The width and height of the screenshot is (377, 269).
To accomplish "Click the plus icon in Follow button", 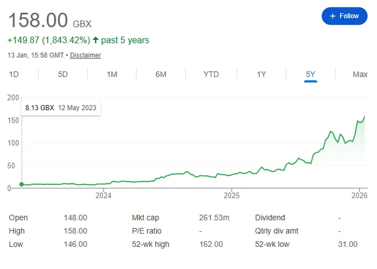I will [x=333, y=16].
